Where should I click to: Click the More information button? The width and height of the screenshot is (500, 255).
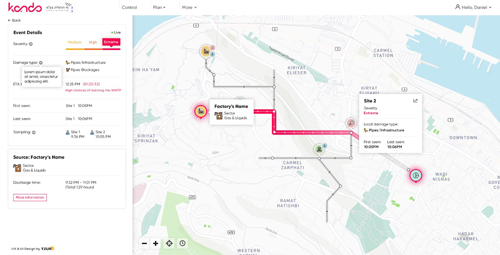pyautogui.click(x=30, y=197)
